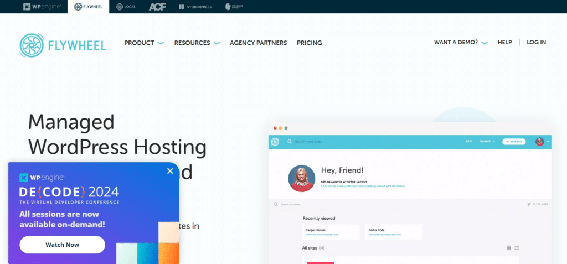Click the Watch Now button
The height and width of the screenshot is (264, 567).
[62, 245]
